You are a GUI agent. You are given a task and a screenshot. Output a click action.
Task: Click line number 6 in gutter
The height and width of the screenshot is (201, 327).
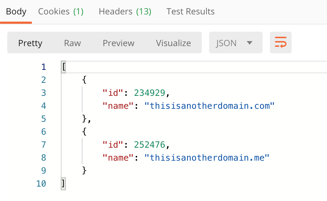[43, 132]
